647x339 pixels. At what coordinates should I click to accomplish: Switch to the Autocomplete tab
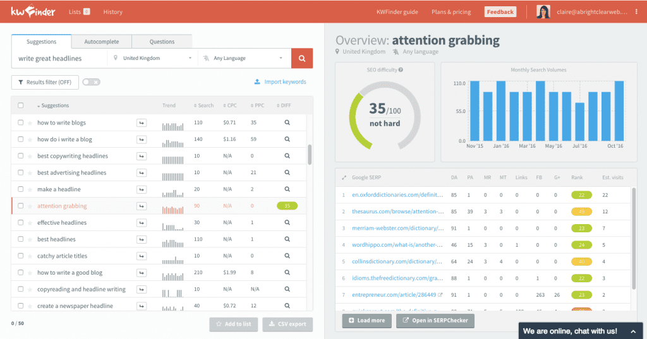point(102,42)
